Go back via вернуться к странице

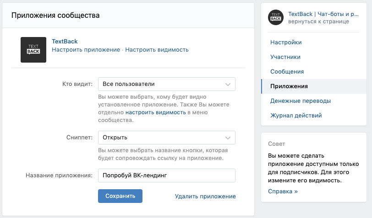(318, 21)
